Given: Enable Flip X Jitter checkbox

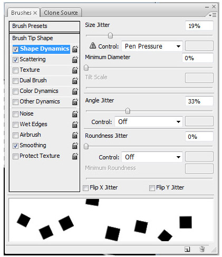Looking at the screenshot, I should coord(85,188).
